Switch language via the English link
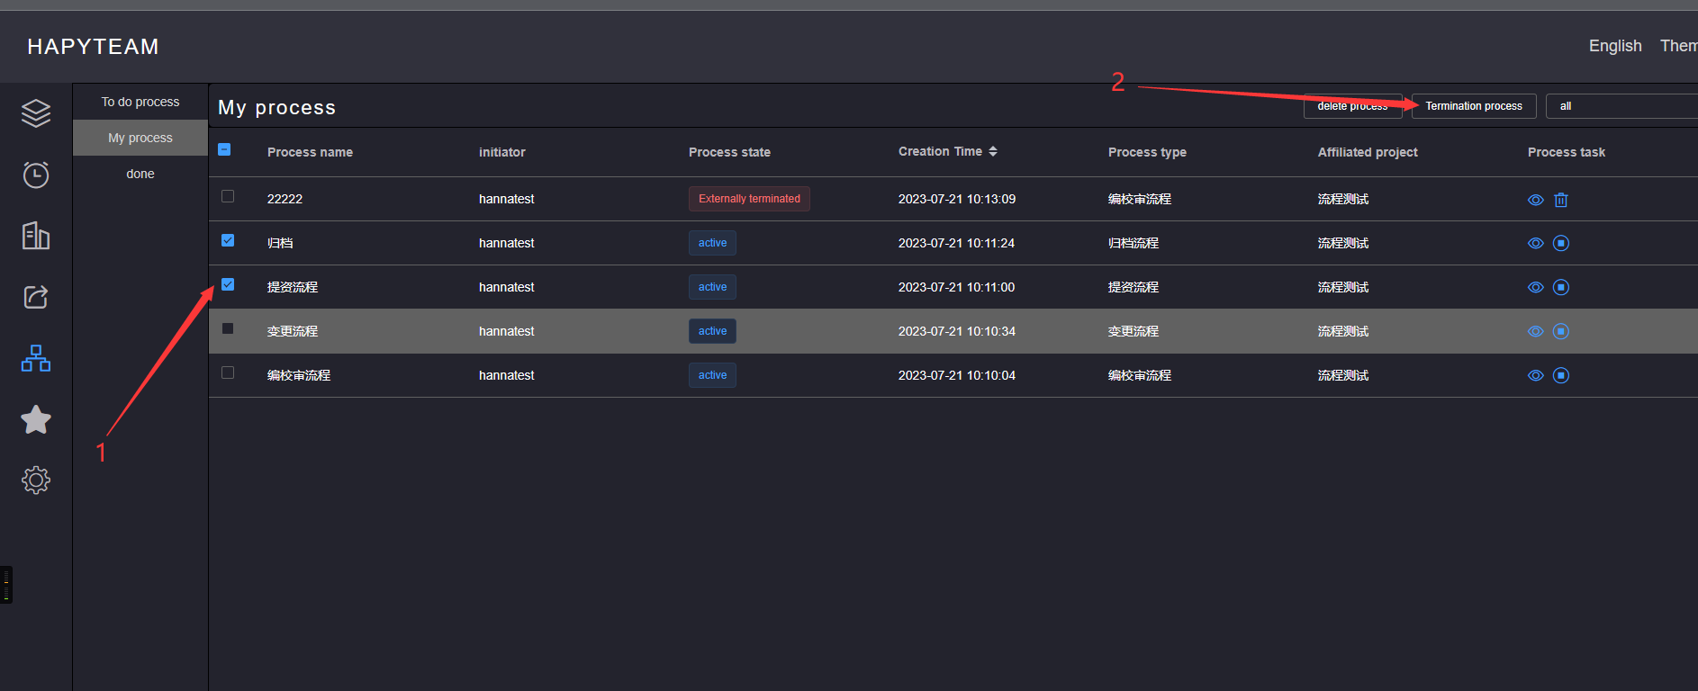Image resolution: width=1698 pixels, height=691 pixels. 1615,46
